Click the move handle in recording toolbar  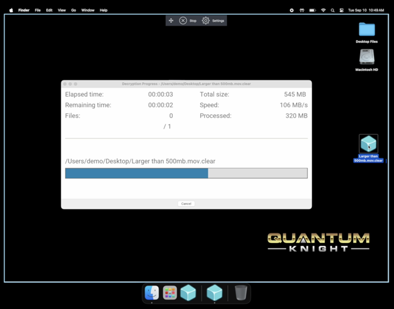pos(171,21)
